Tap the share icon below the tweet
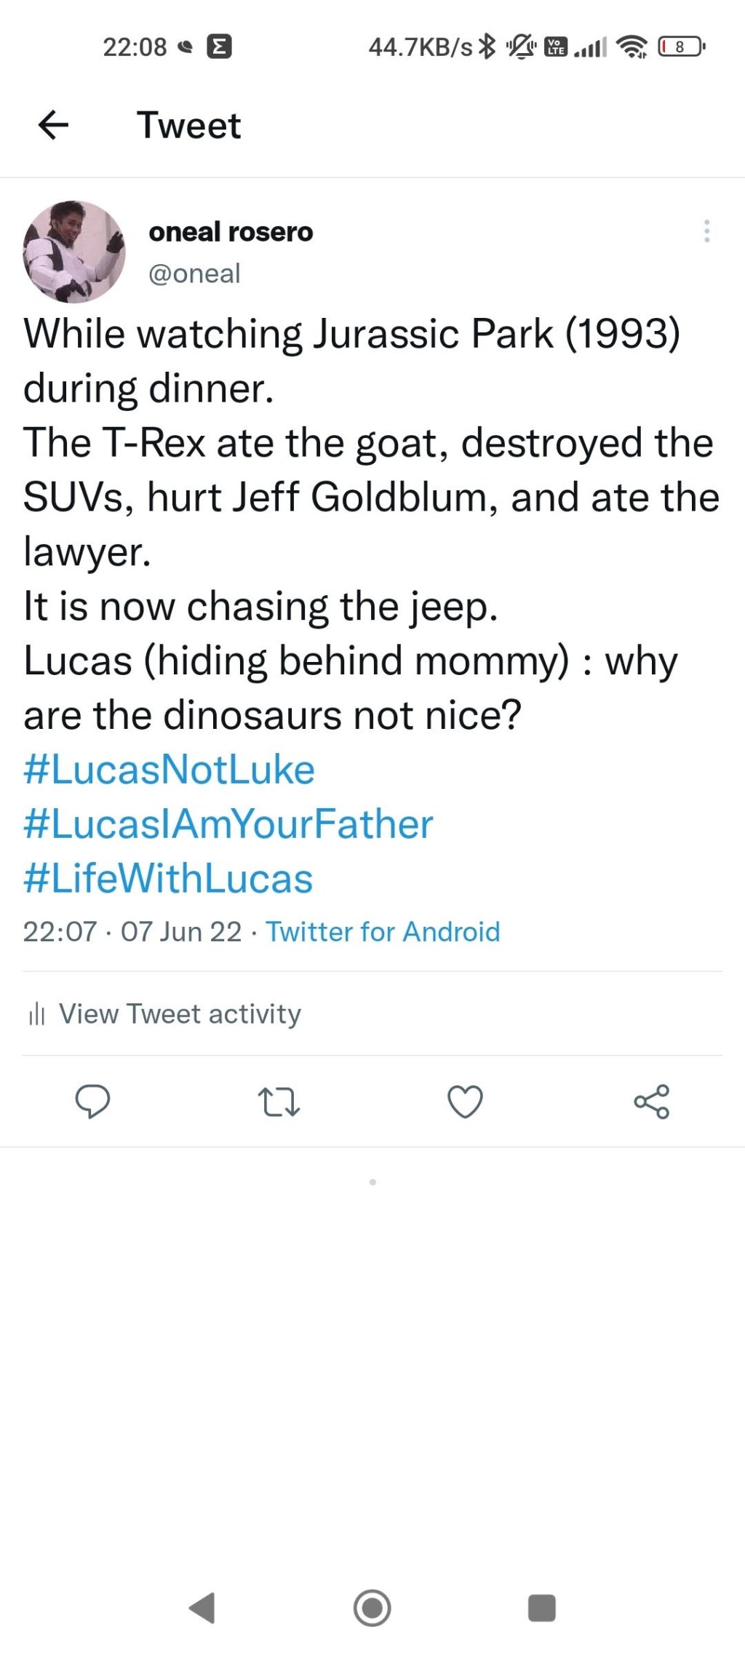 click(651, 1101)
